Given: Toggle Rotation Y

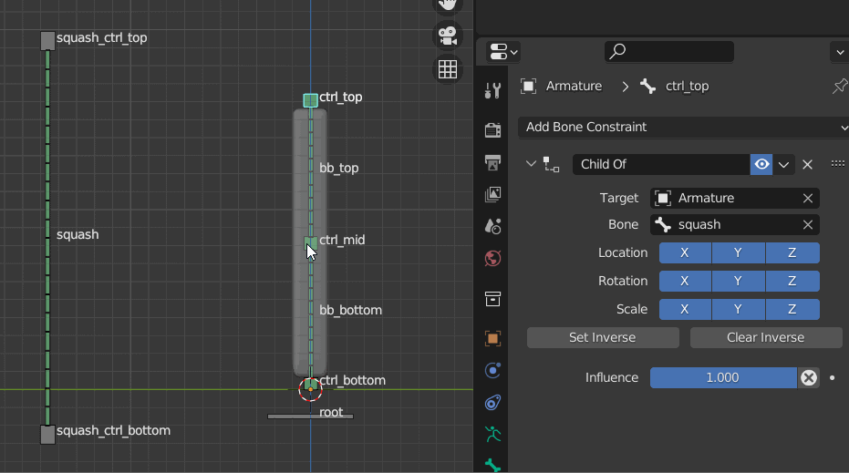Looking at the screenshot, I should click(739, 281).
